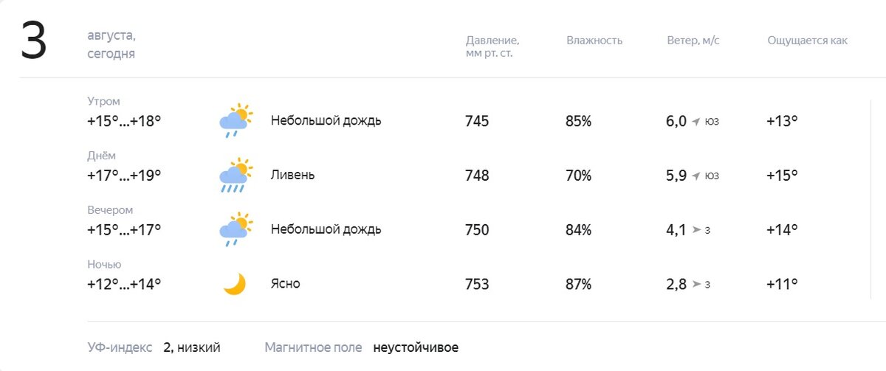Click the daytime heavy shower icon
Viewport: 886px width, 371px height.
point(236,175)
